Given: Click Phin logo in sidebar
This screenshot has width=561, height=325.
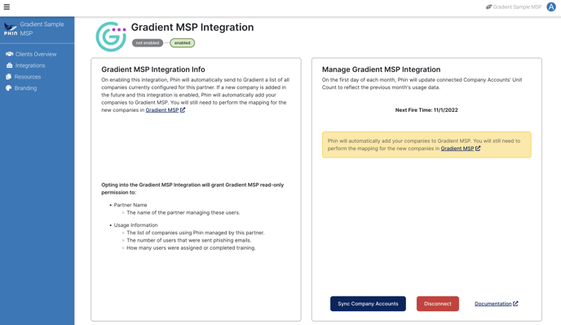Looking at the screenshot, I should [x=11, y=29].
